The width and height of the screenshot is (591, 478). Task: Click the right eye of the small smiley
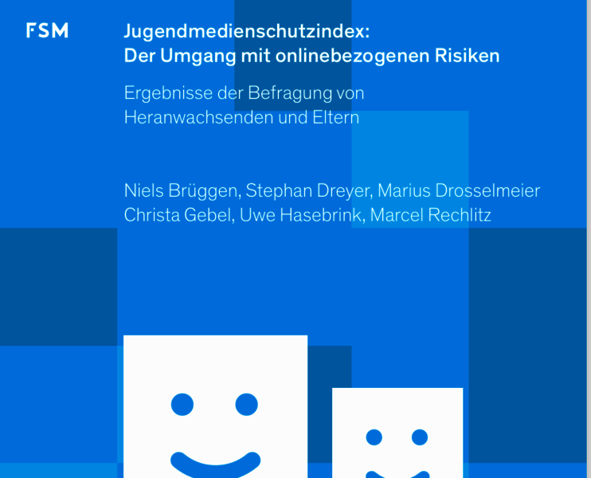pyautogui.click(x=420, y=437)
